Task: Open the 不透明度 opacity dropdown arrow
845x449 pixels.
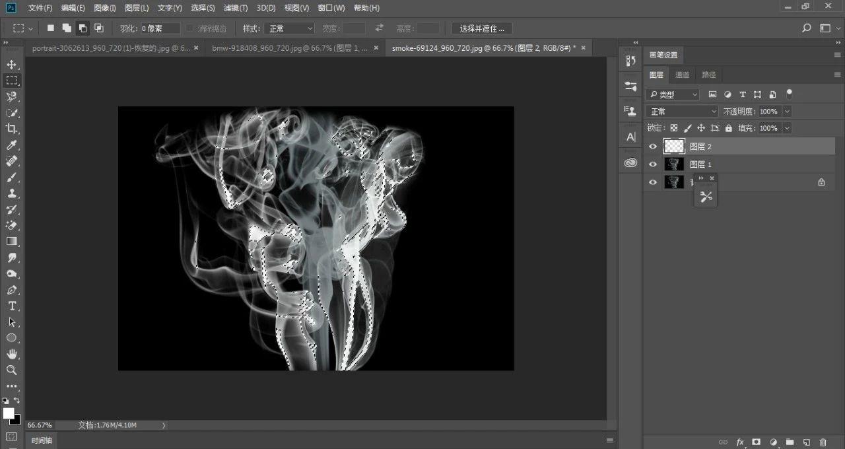Action: [x=786, y=112]
